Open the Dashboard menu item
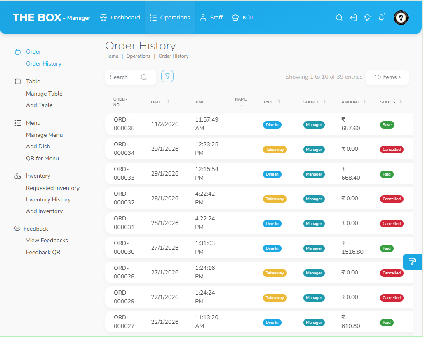Screen dimensions: 425x337 click(120, 18)
